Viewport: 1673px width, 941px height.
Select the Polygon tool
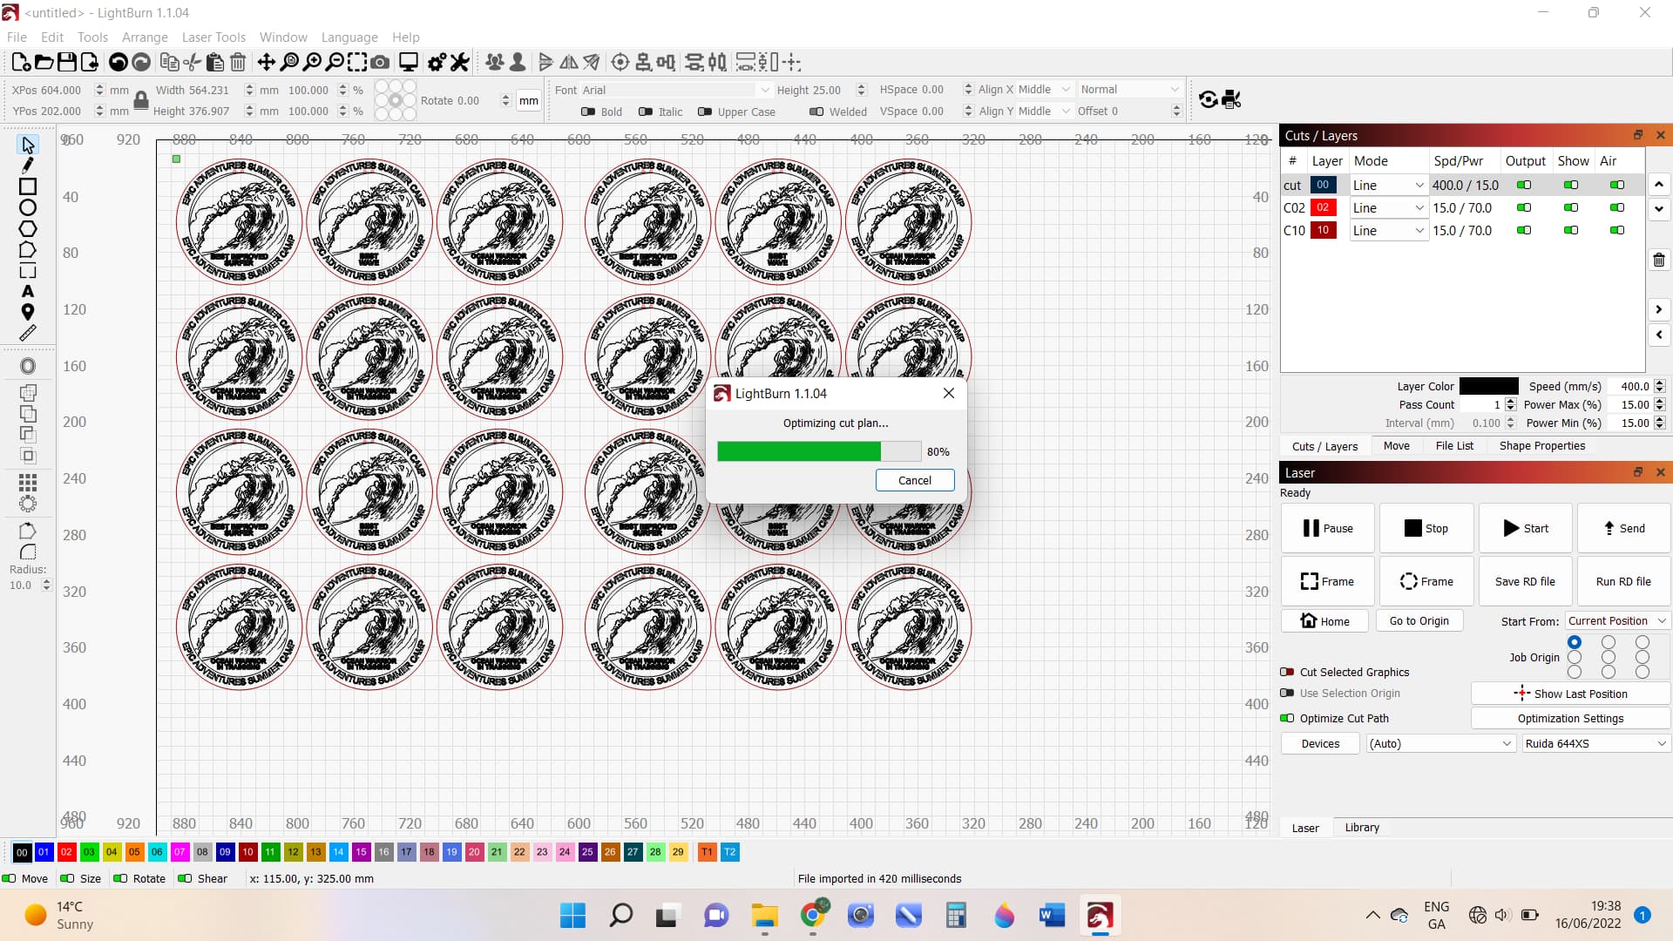tap(28, 228)
